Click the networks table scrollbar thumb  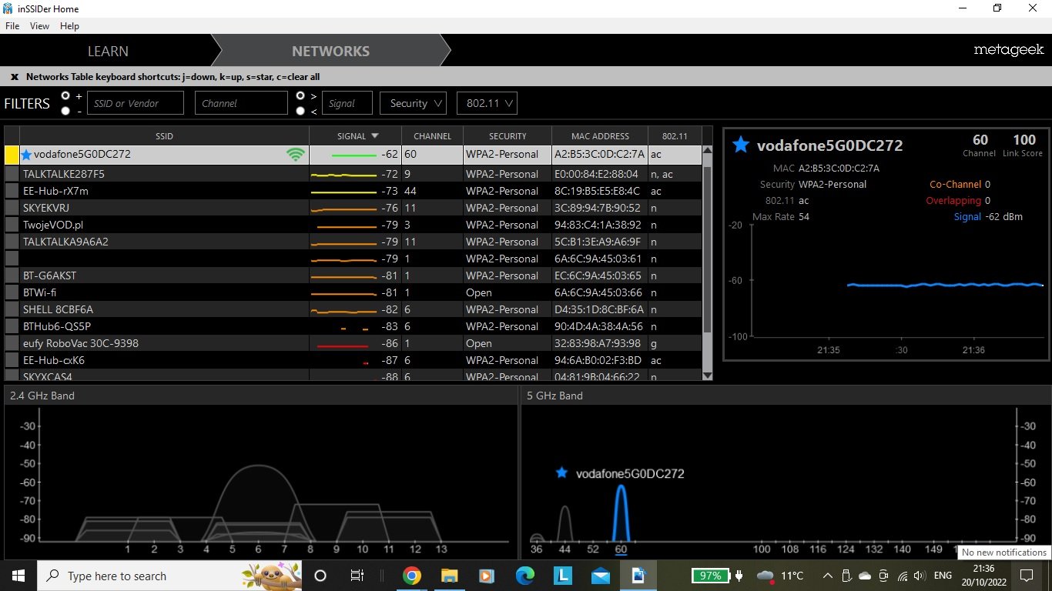708,250
